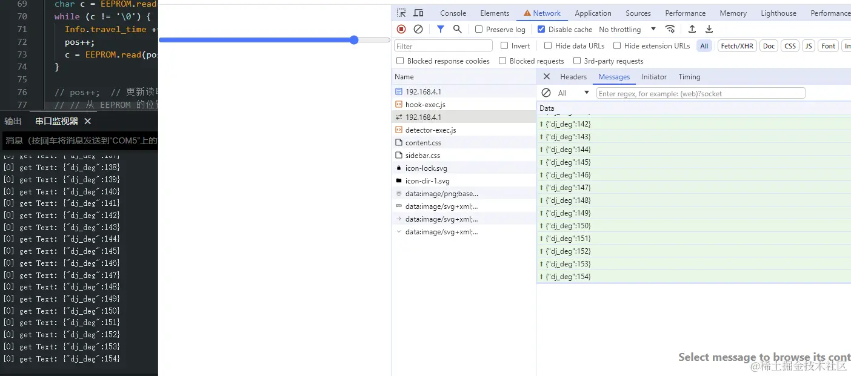
Task: Open the Headers tab
Action: pyautogui.click(x=573, y=77)
